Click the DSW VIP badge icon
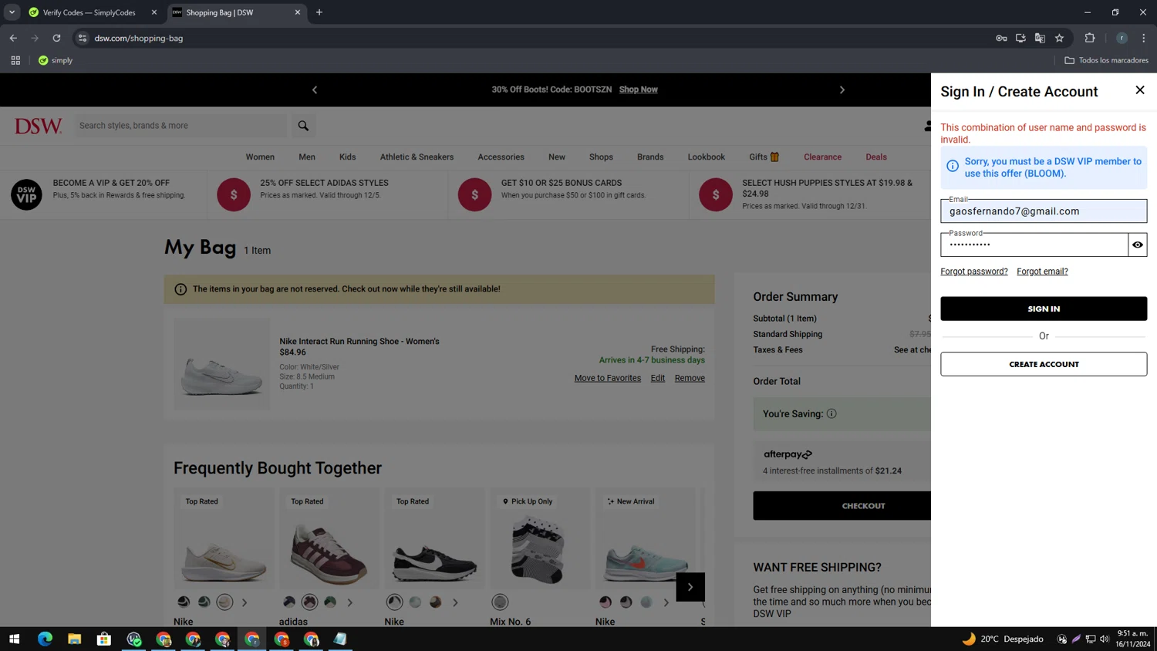This screenshot has height=651, width=1157. pyautogui.click(x=26, y=194)
